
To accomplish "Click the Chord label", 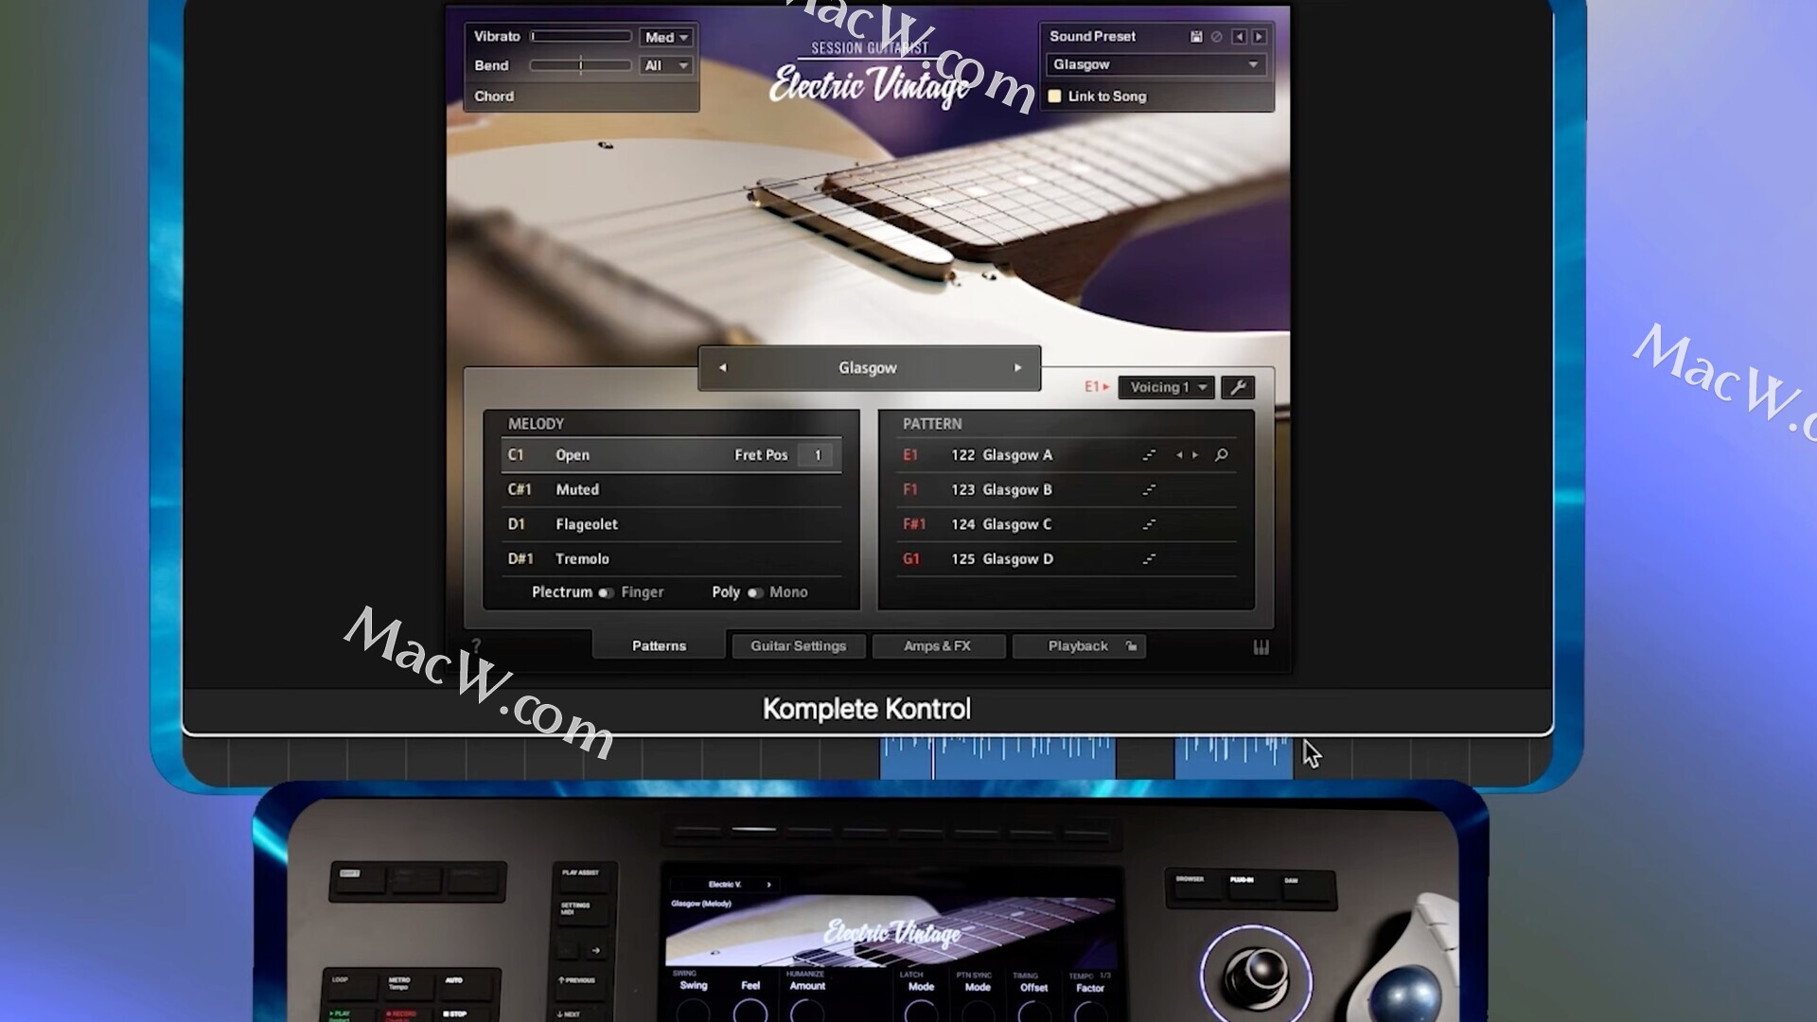I will pyautogui.click(x=494, y=97).
